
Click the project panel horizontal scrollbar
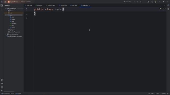(9, 92)
